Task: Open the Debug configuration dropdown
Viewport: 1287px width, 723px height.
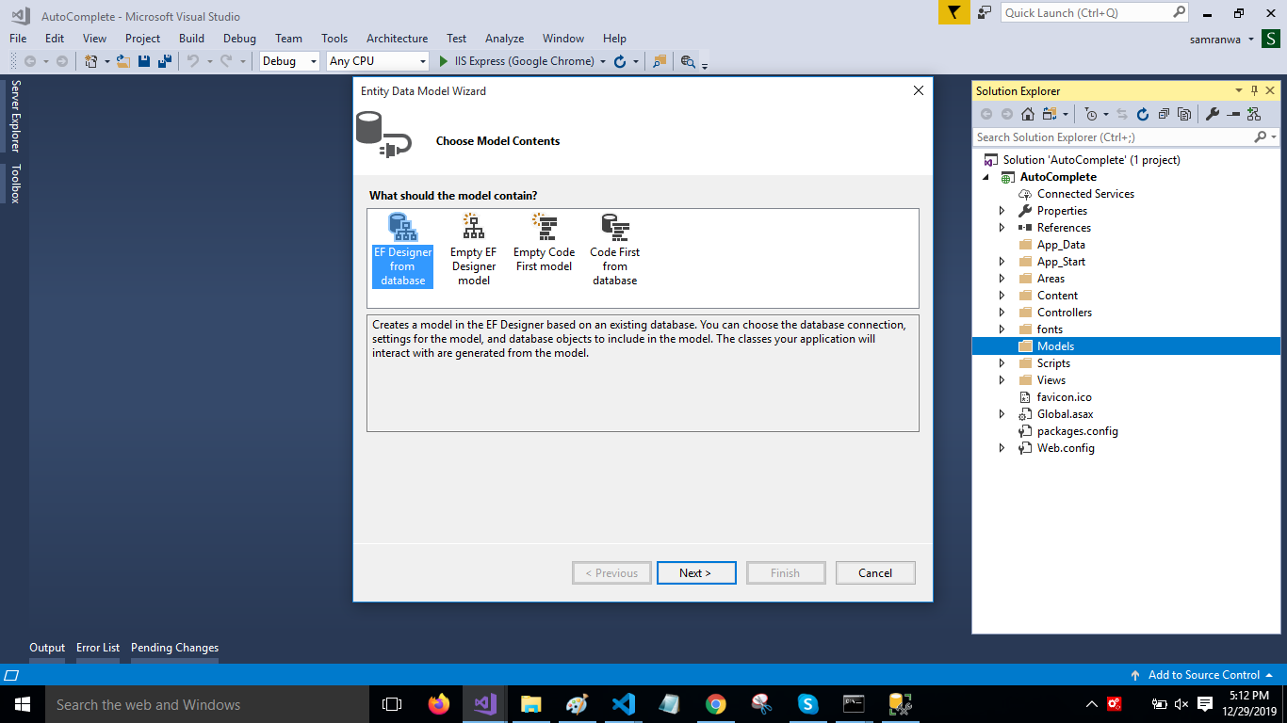Action: (x=290, y=61)
